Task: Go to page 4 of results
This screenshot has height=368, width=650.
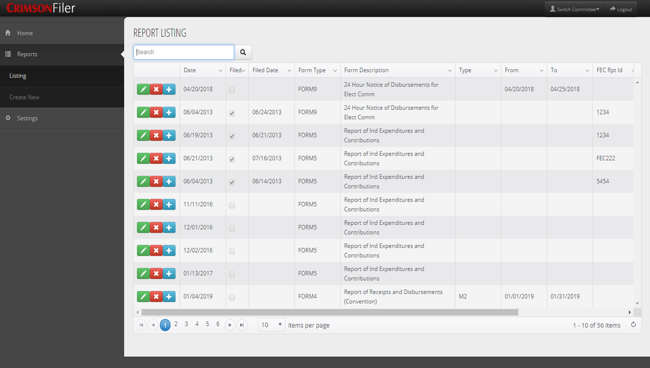Action: 197,324
